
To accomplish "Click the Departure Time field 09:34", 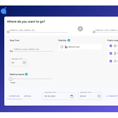I will tap(90, 96).
